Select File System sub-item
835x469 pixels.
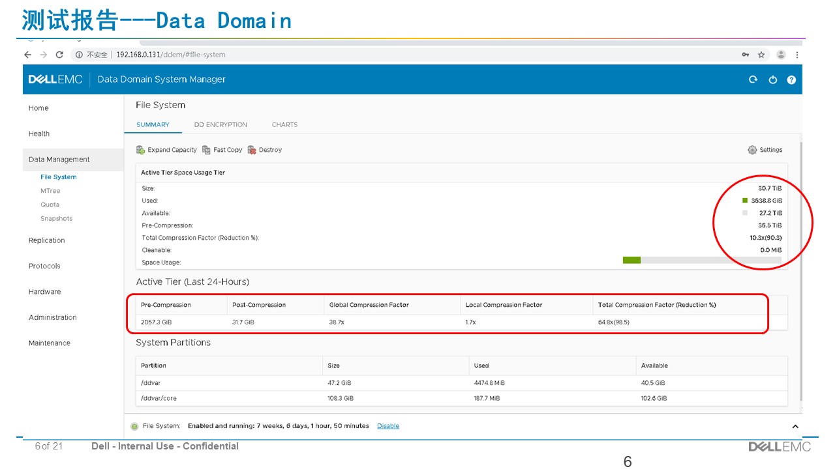pyautogui.click(x=59, y=177)
